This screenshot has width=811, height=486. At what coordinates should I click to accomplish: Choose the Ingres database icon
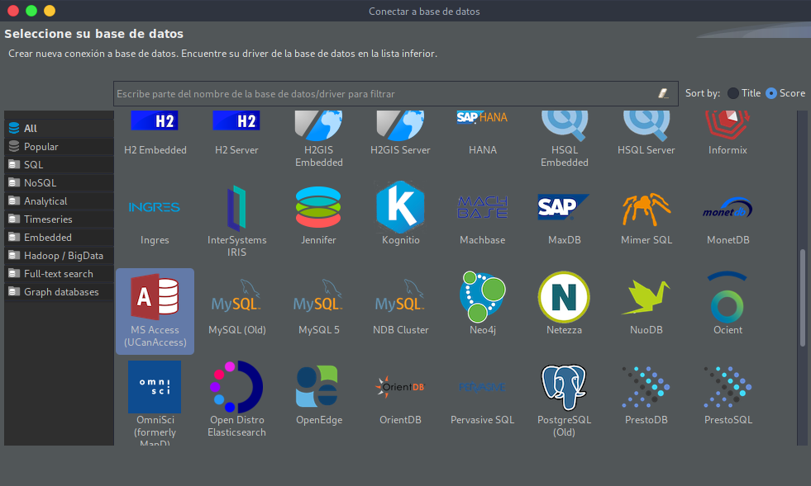click(x=154, y=207)
